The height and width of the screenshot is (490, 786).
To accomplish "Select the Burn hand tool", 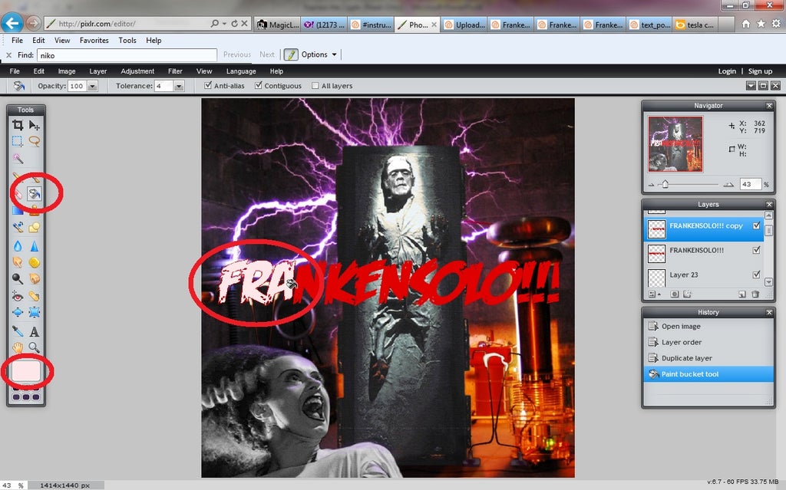I will coord(34,278).
